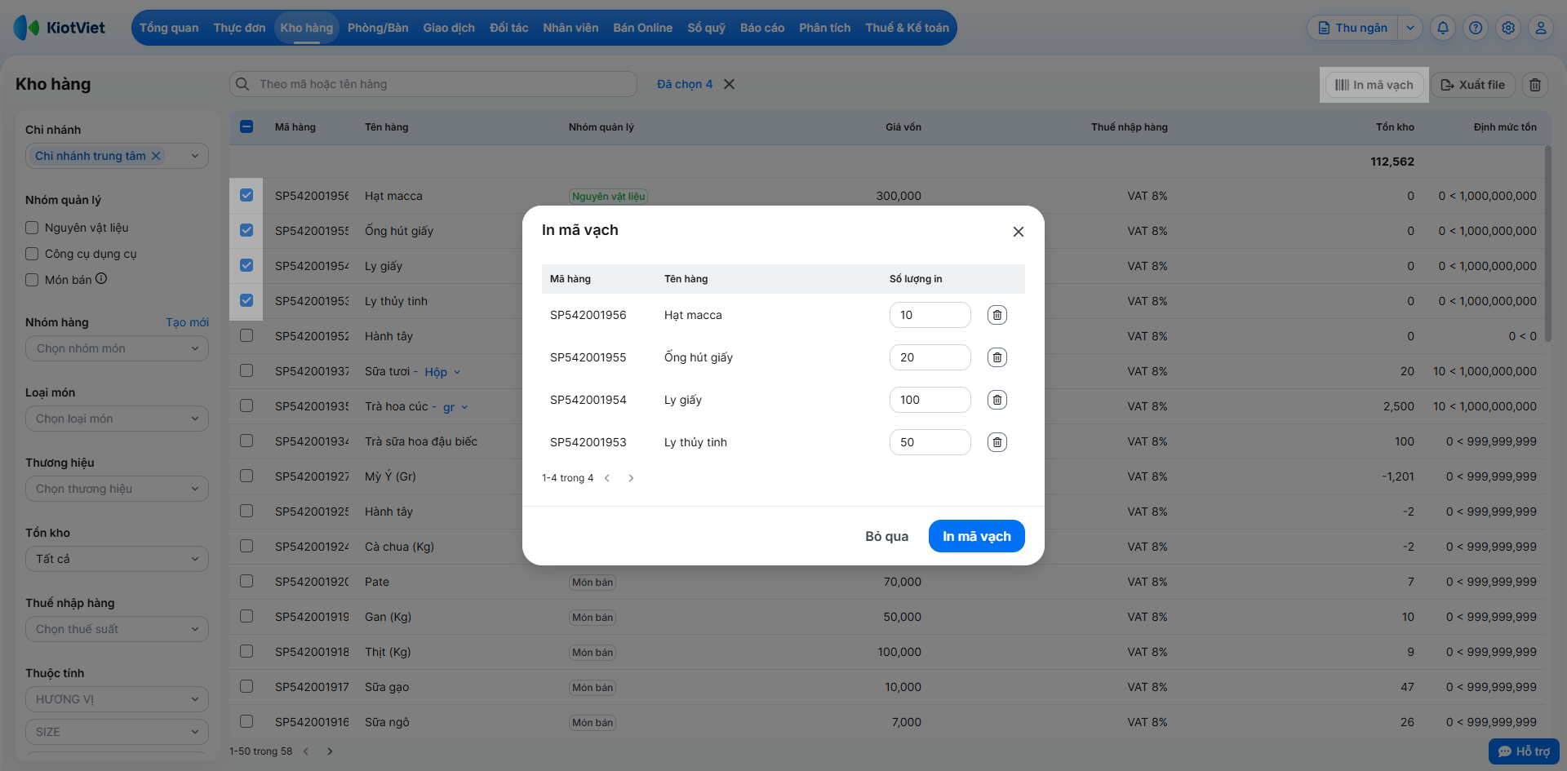Expand the Chọn nhóm món dropdown
Screen dimensions: 1567x771
pos(117,348)
